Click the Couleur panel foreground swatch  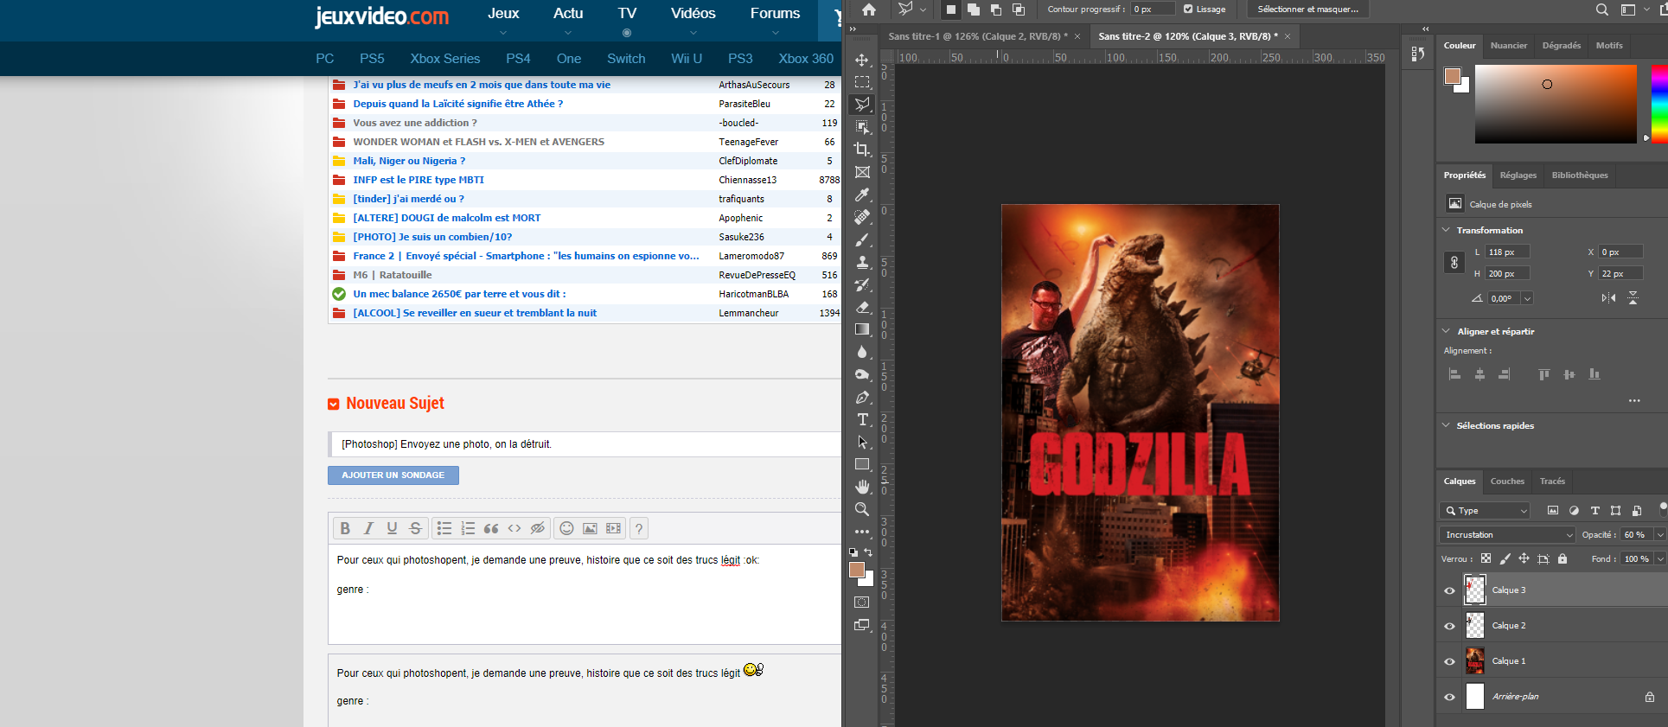pyautogui.click(x=1453, y=76)
